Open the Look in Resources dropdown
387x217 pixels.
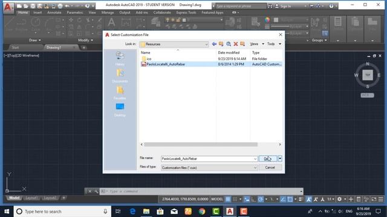(174, 44)
